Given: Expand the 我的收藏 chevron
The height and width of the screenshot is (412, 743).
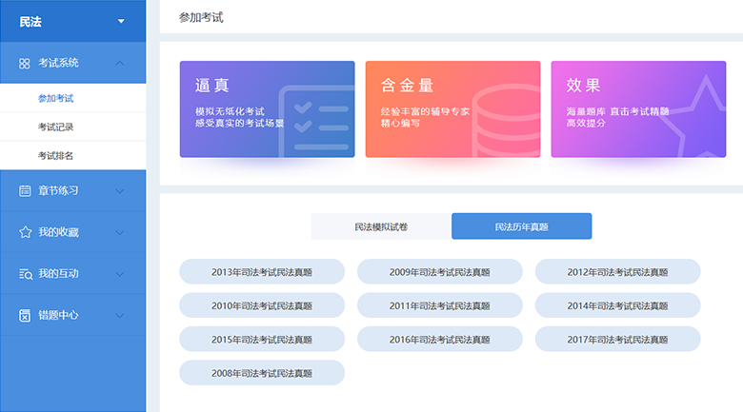Looking at the screenshot, I should [x=119, y=232].
